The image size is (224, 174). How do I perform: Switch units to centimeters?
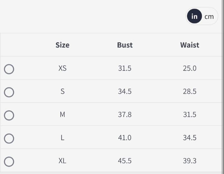(209, 17)
